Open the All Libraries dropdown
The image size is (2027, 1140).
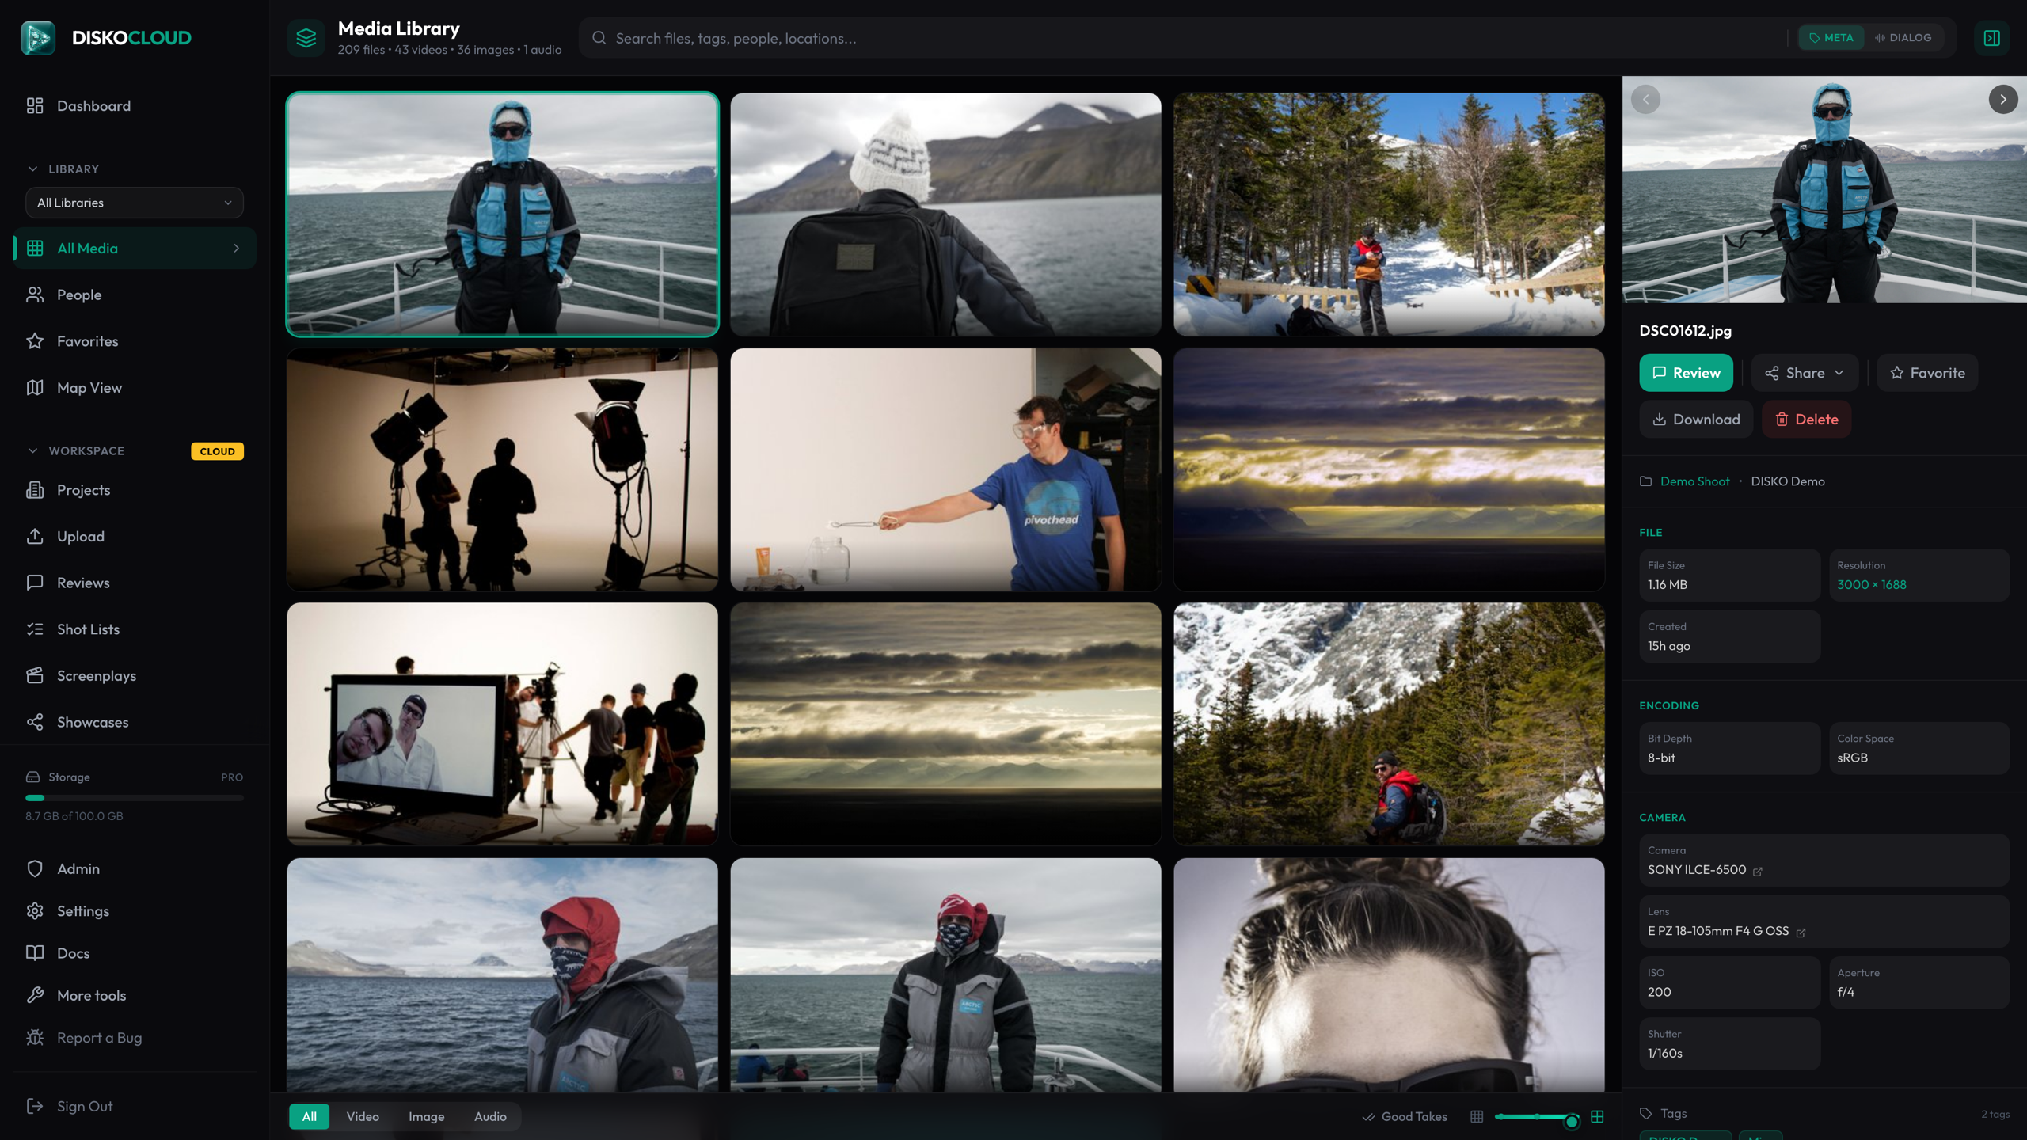135,203
